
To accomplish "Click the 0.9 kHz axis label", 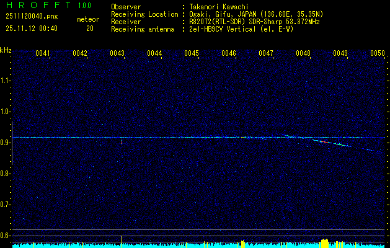I will 4,143.
